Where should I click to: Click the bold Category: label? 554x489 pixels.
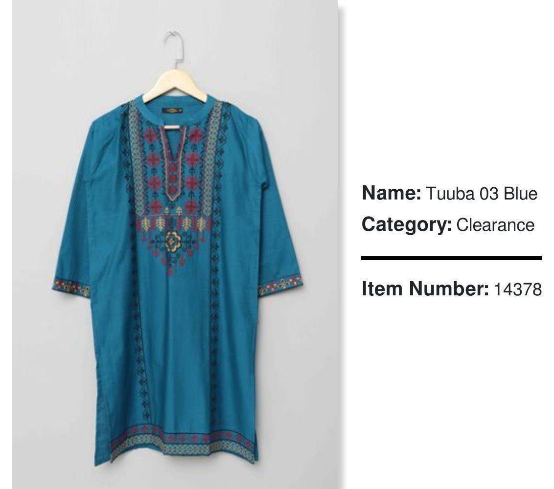coord(407,225)
